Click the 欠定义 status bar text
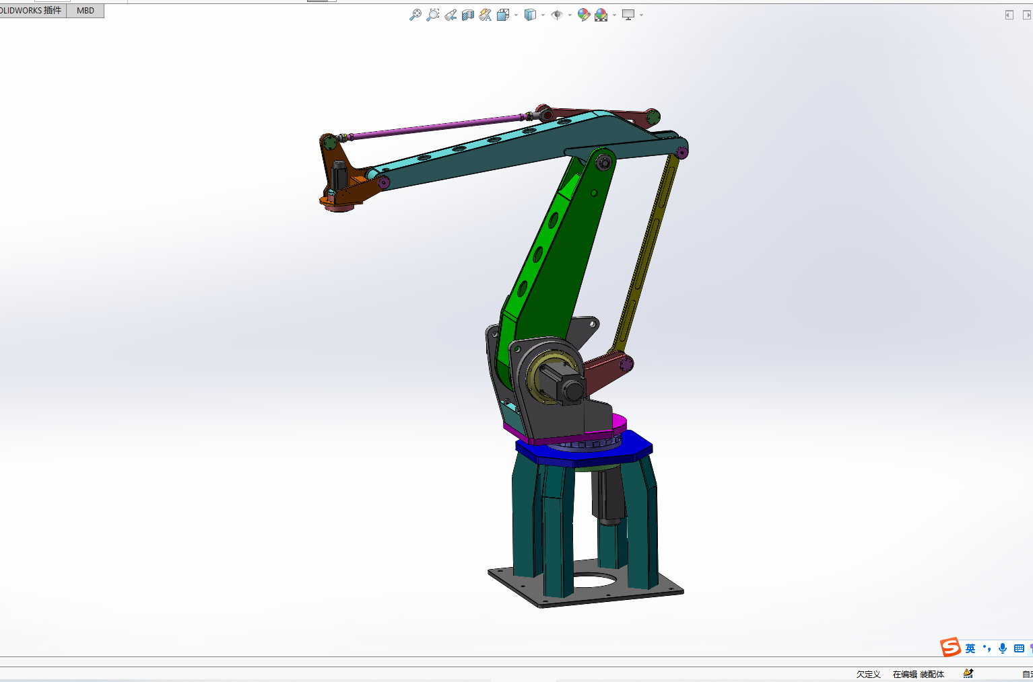Image resolution: width=1033 pixels, height=682 pixels. click(868, 674)
